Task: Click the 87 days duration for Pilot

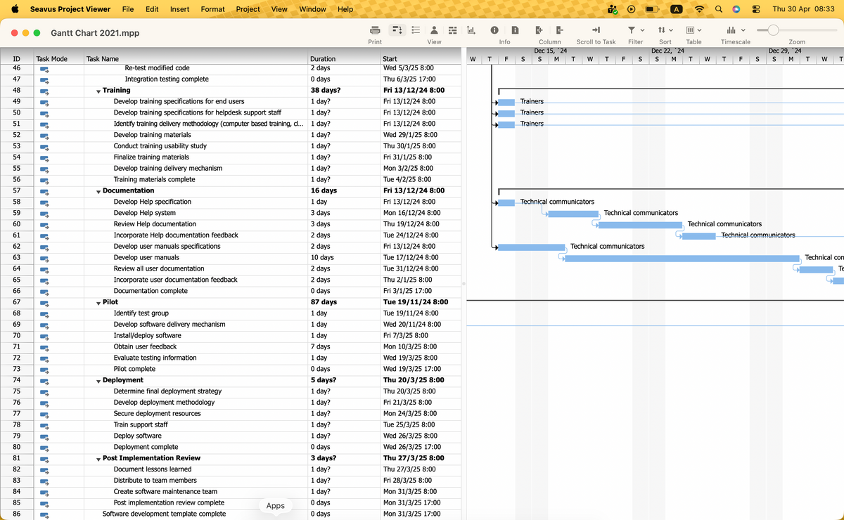Action: point(343,302)
